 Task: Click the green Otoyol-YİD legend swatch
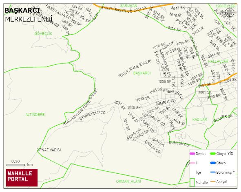[x=213, y=153]
